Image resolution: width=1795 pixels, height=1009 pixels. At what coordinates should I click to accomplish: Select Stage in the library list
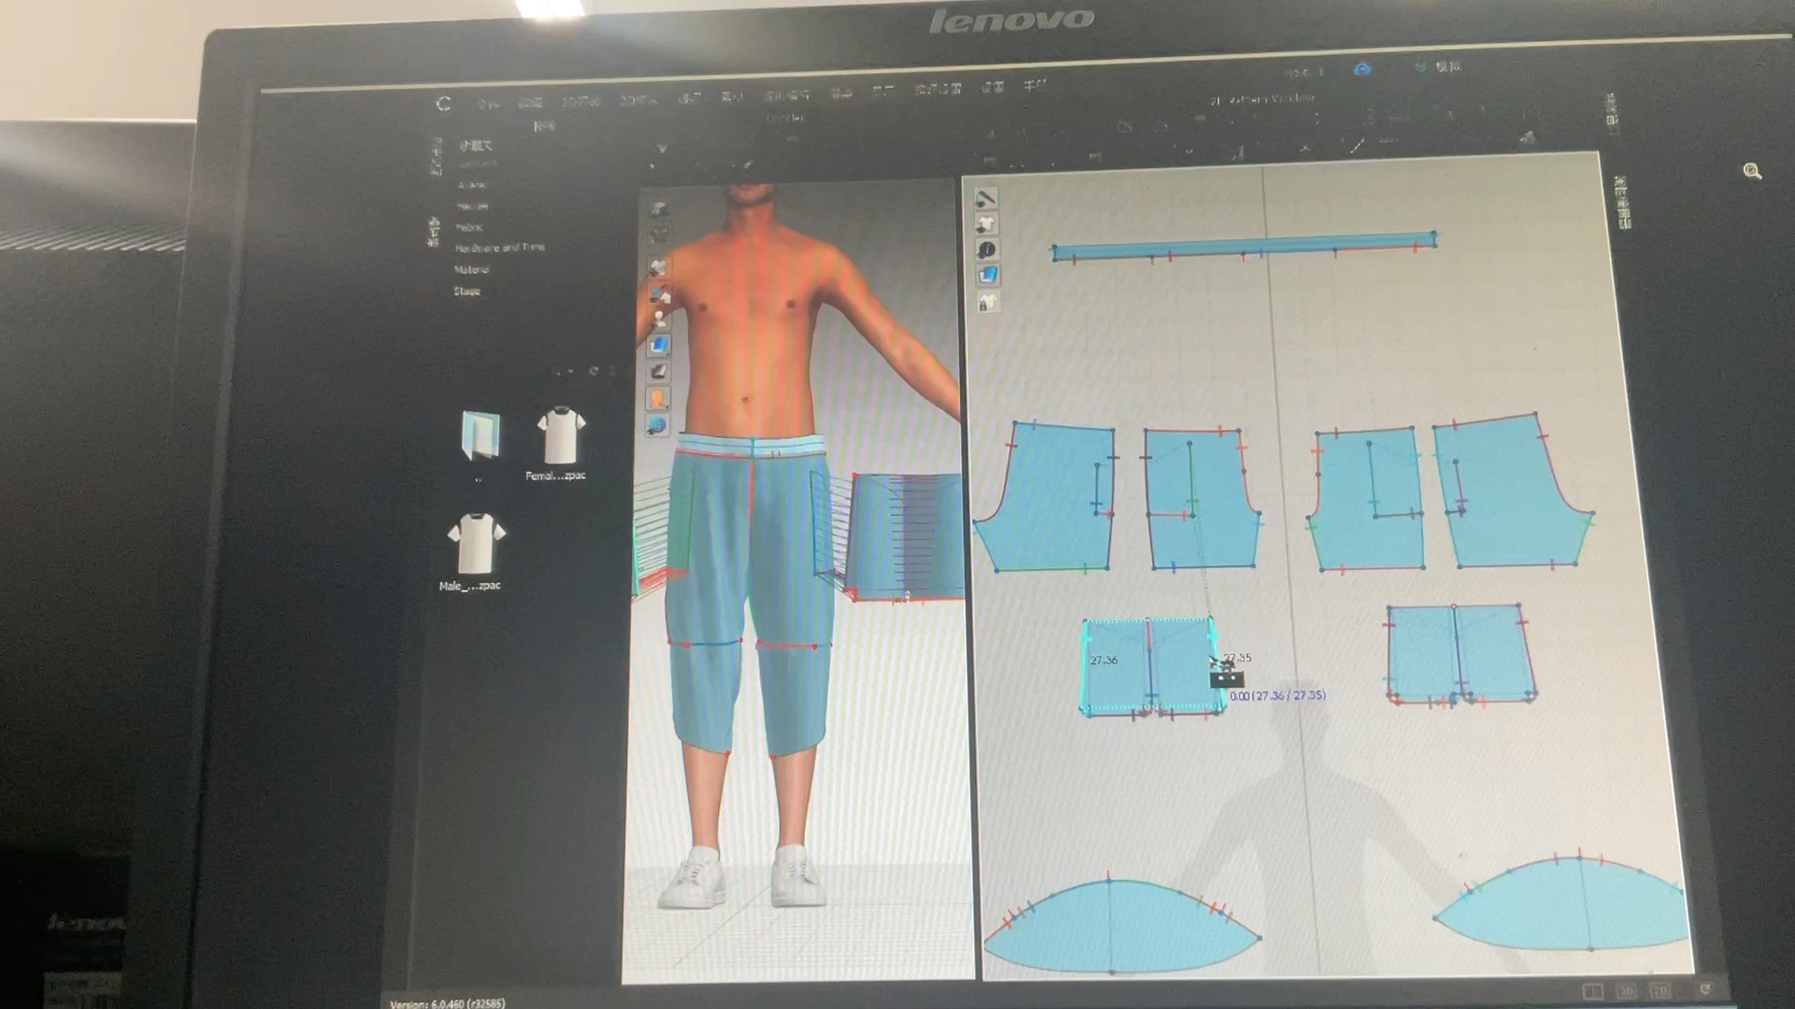pos(467,291)
